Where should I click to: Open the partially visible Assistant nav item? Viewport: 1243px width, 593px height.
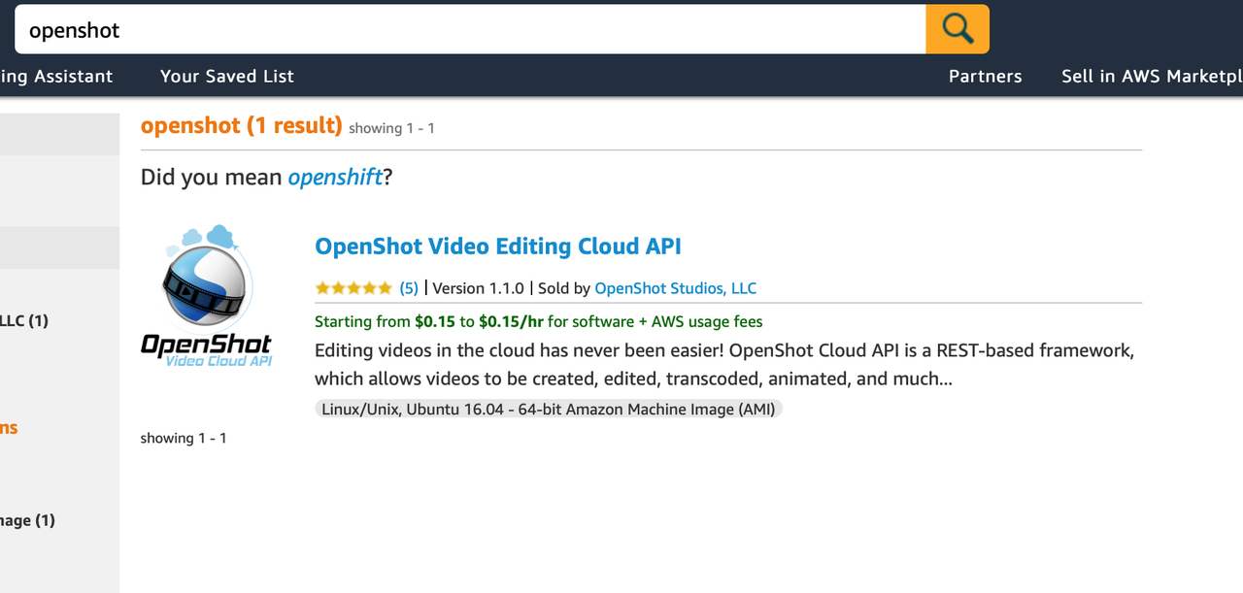click(56, 76)
